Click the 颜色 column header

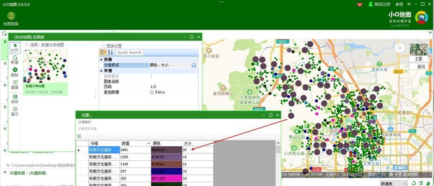click(x=166, y=144)
